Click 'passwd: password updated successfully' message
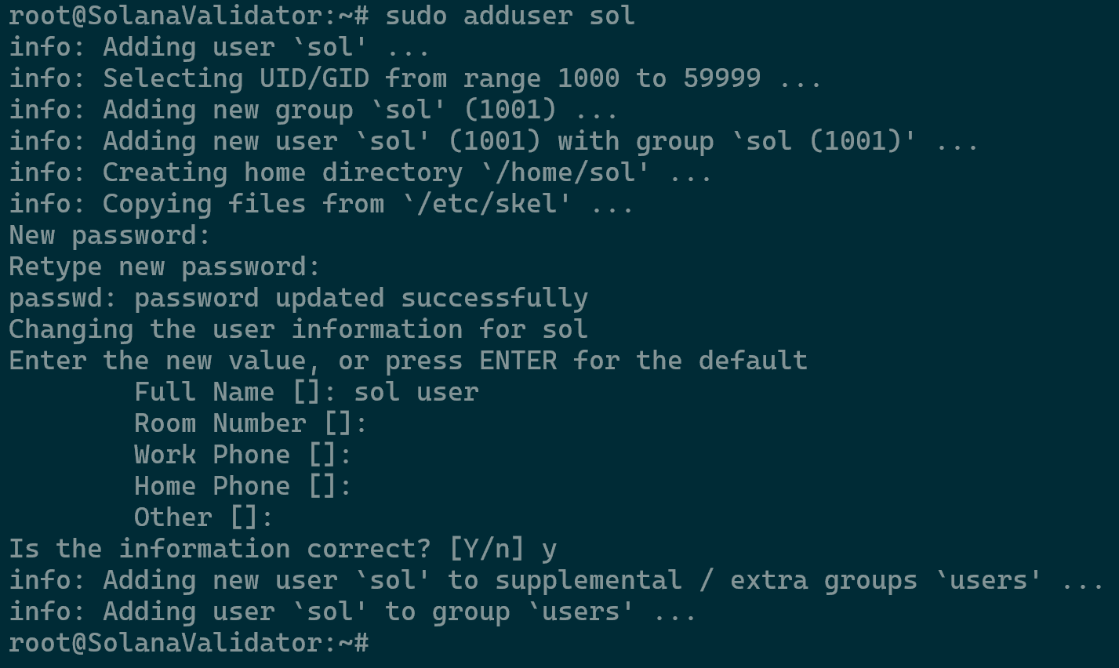The height and width of the screenshot is (668, 1119). point(298,298)
